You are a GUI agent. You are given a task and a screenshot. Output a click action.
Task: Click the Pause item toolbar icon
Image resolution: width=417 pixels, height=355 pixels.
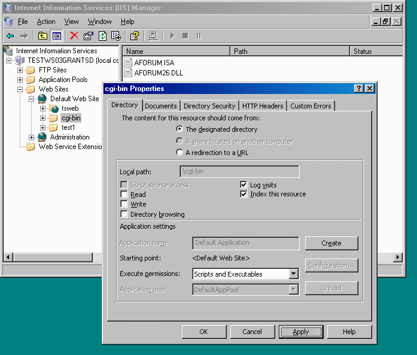(x=199, y=36)
